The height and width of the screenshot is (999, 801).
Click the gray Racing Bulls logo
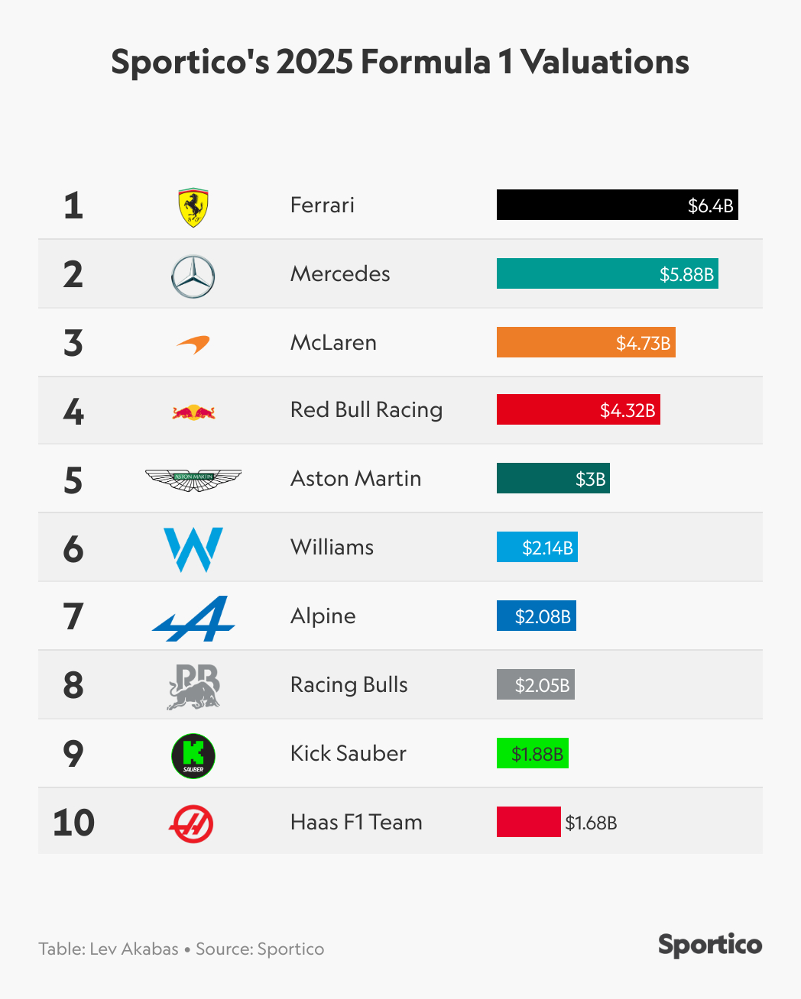[x=193, y=687]
